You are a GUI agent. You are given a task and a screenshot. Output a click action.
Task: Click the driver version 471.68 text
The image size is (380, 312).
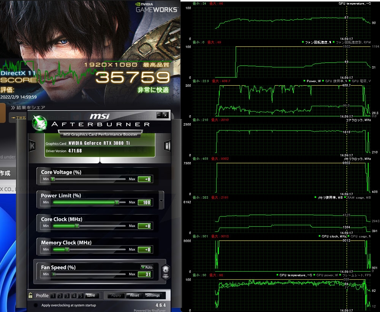75,151
